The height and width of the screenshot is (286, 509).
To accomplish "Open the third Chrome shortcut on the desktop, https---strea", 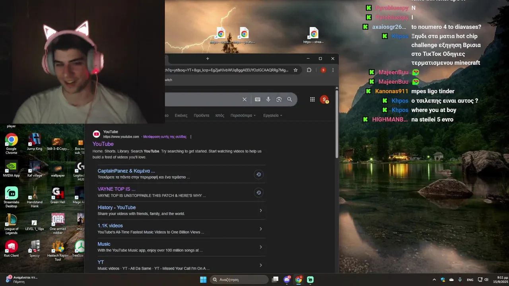I will click(x=314, y=36).
